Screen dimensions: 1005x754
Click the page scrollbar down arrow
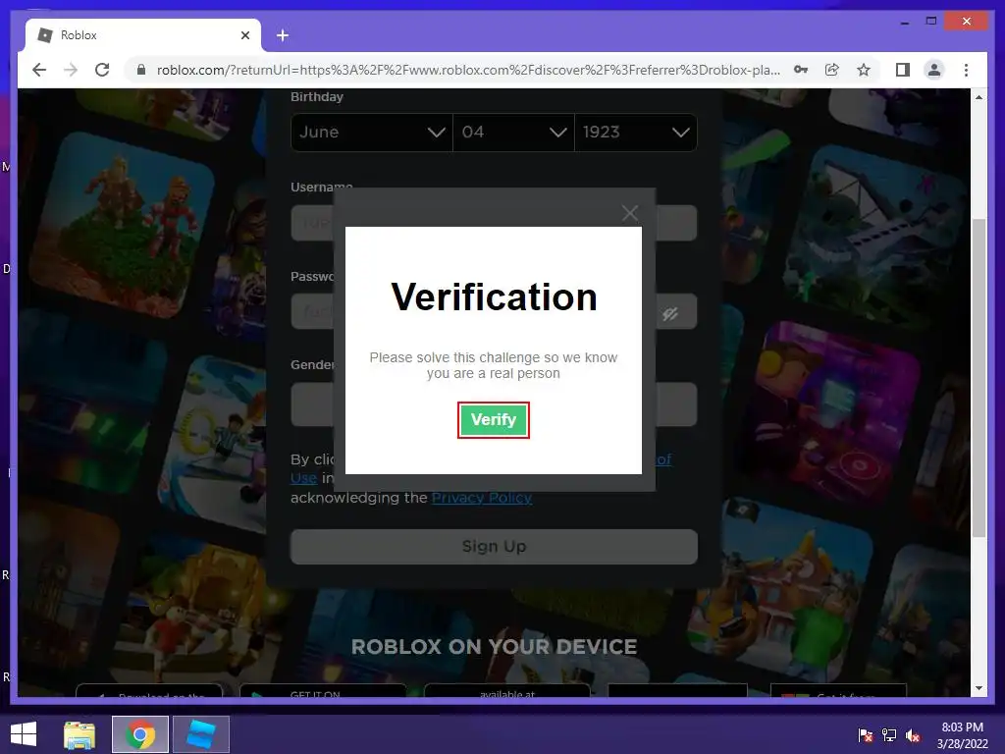point(979,688)
